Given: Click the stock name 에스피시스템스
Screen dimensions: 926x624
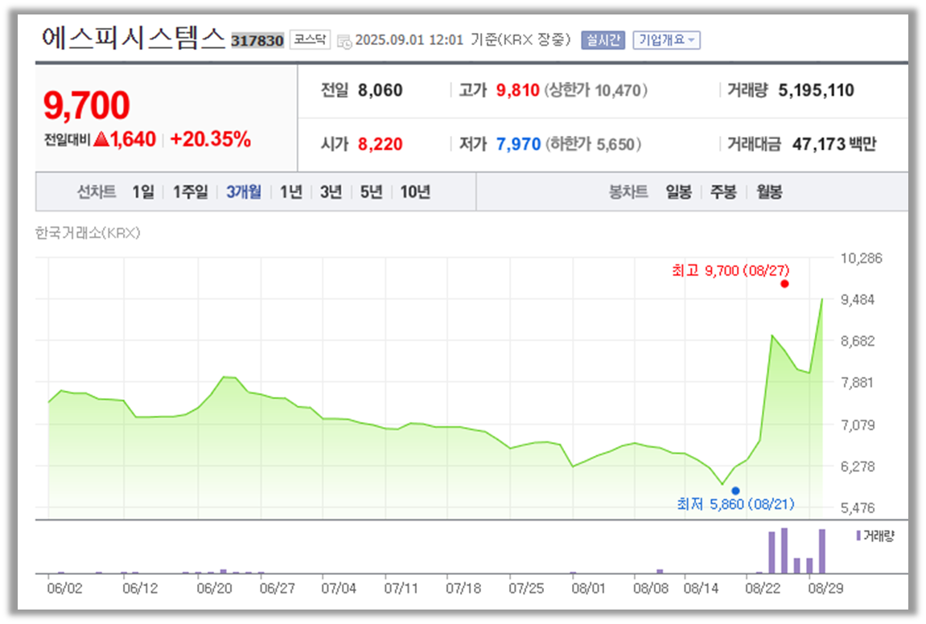Looking at the screenshot, I should click(x=134, y=38).
